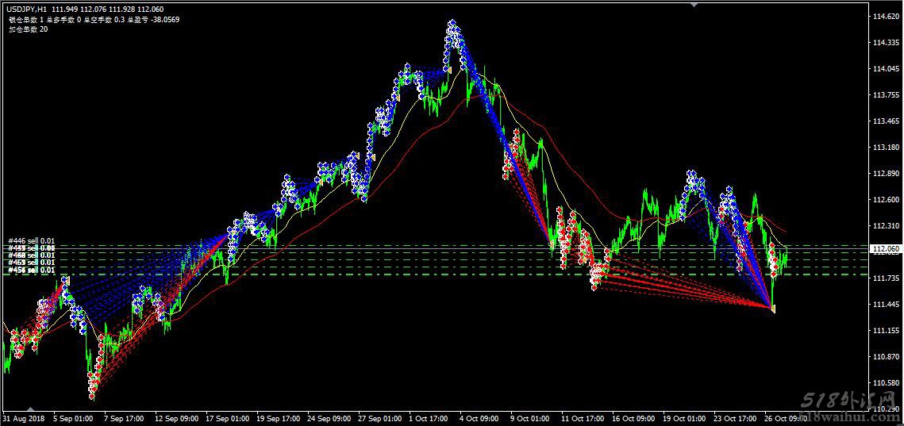904x426 pixels.
Task: Click the chart shift triangle marker at top
Action: click(694, 5)
